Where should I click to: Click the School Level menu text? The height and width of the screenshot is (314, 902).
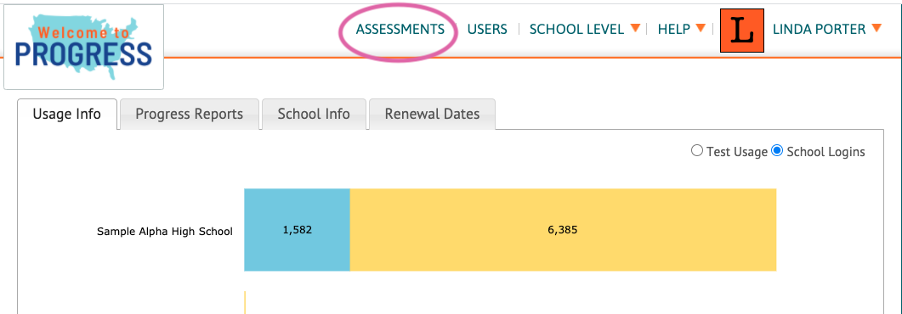[577, 29]
